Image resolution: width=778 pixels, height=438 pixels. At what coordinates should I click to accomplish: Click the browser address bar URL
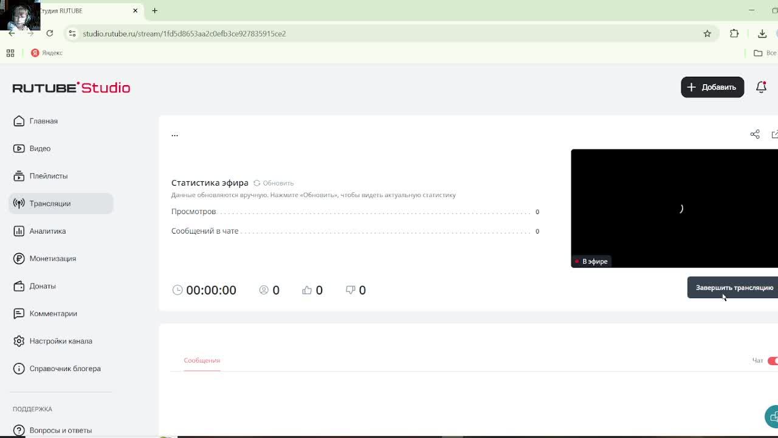click(x=184, y=33)
